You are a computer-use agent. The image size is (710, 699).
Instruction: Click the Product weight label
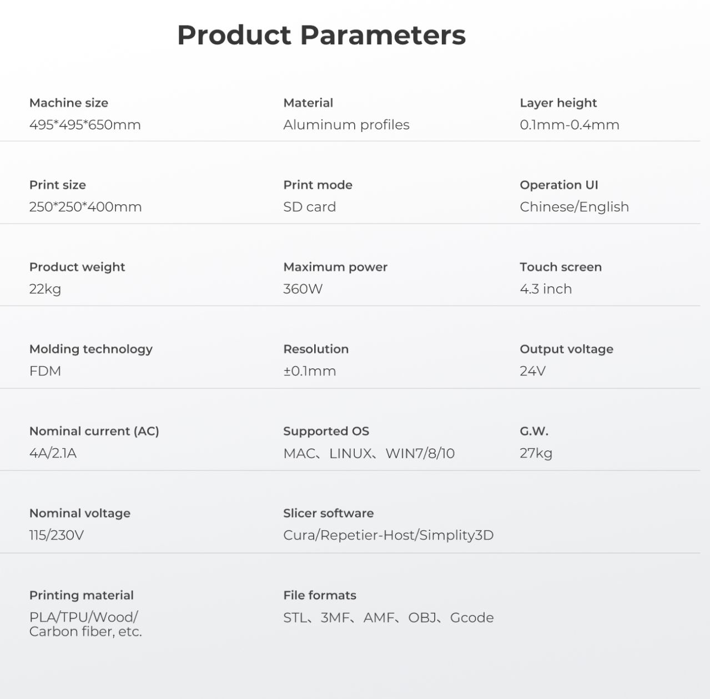click(x=77, y=267)
